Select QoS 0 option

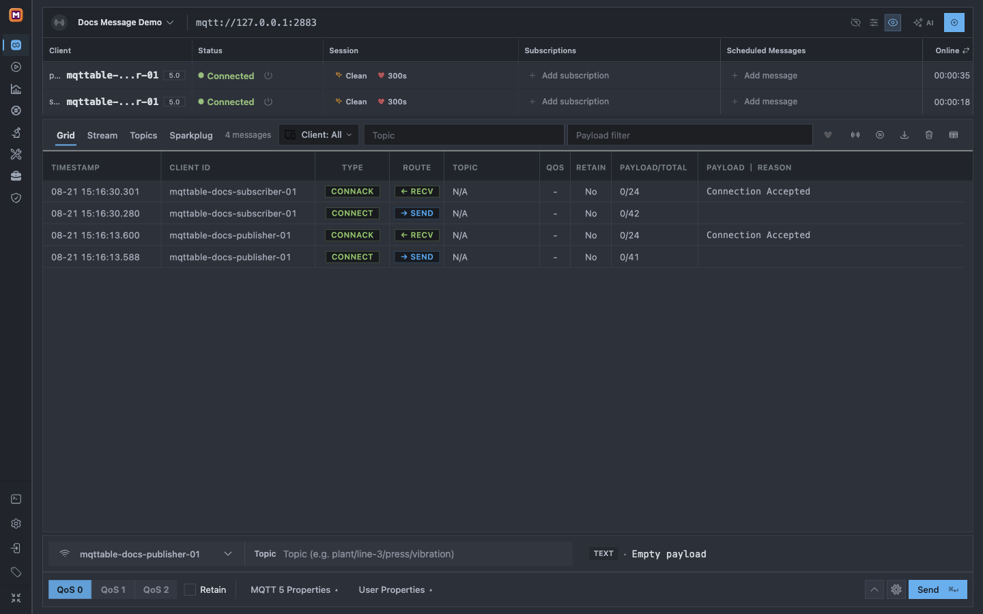coord(70,589)
